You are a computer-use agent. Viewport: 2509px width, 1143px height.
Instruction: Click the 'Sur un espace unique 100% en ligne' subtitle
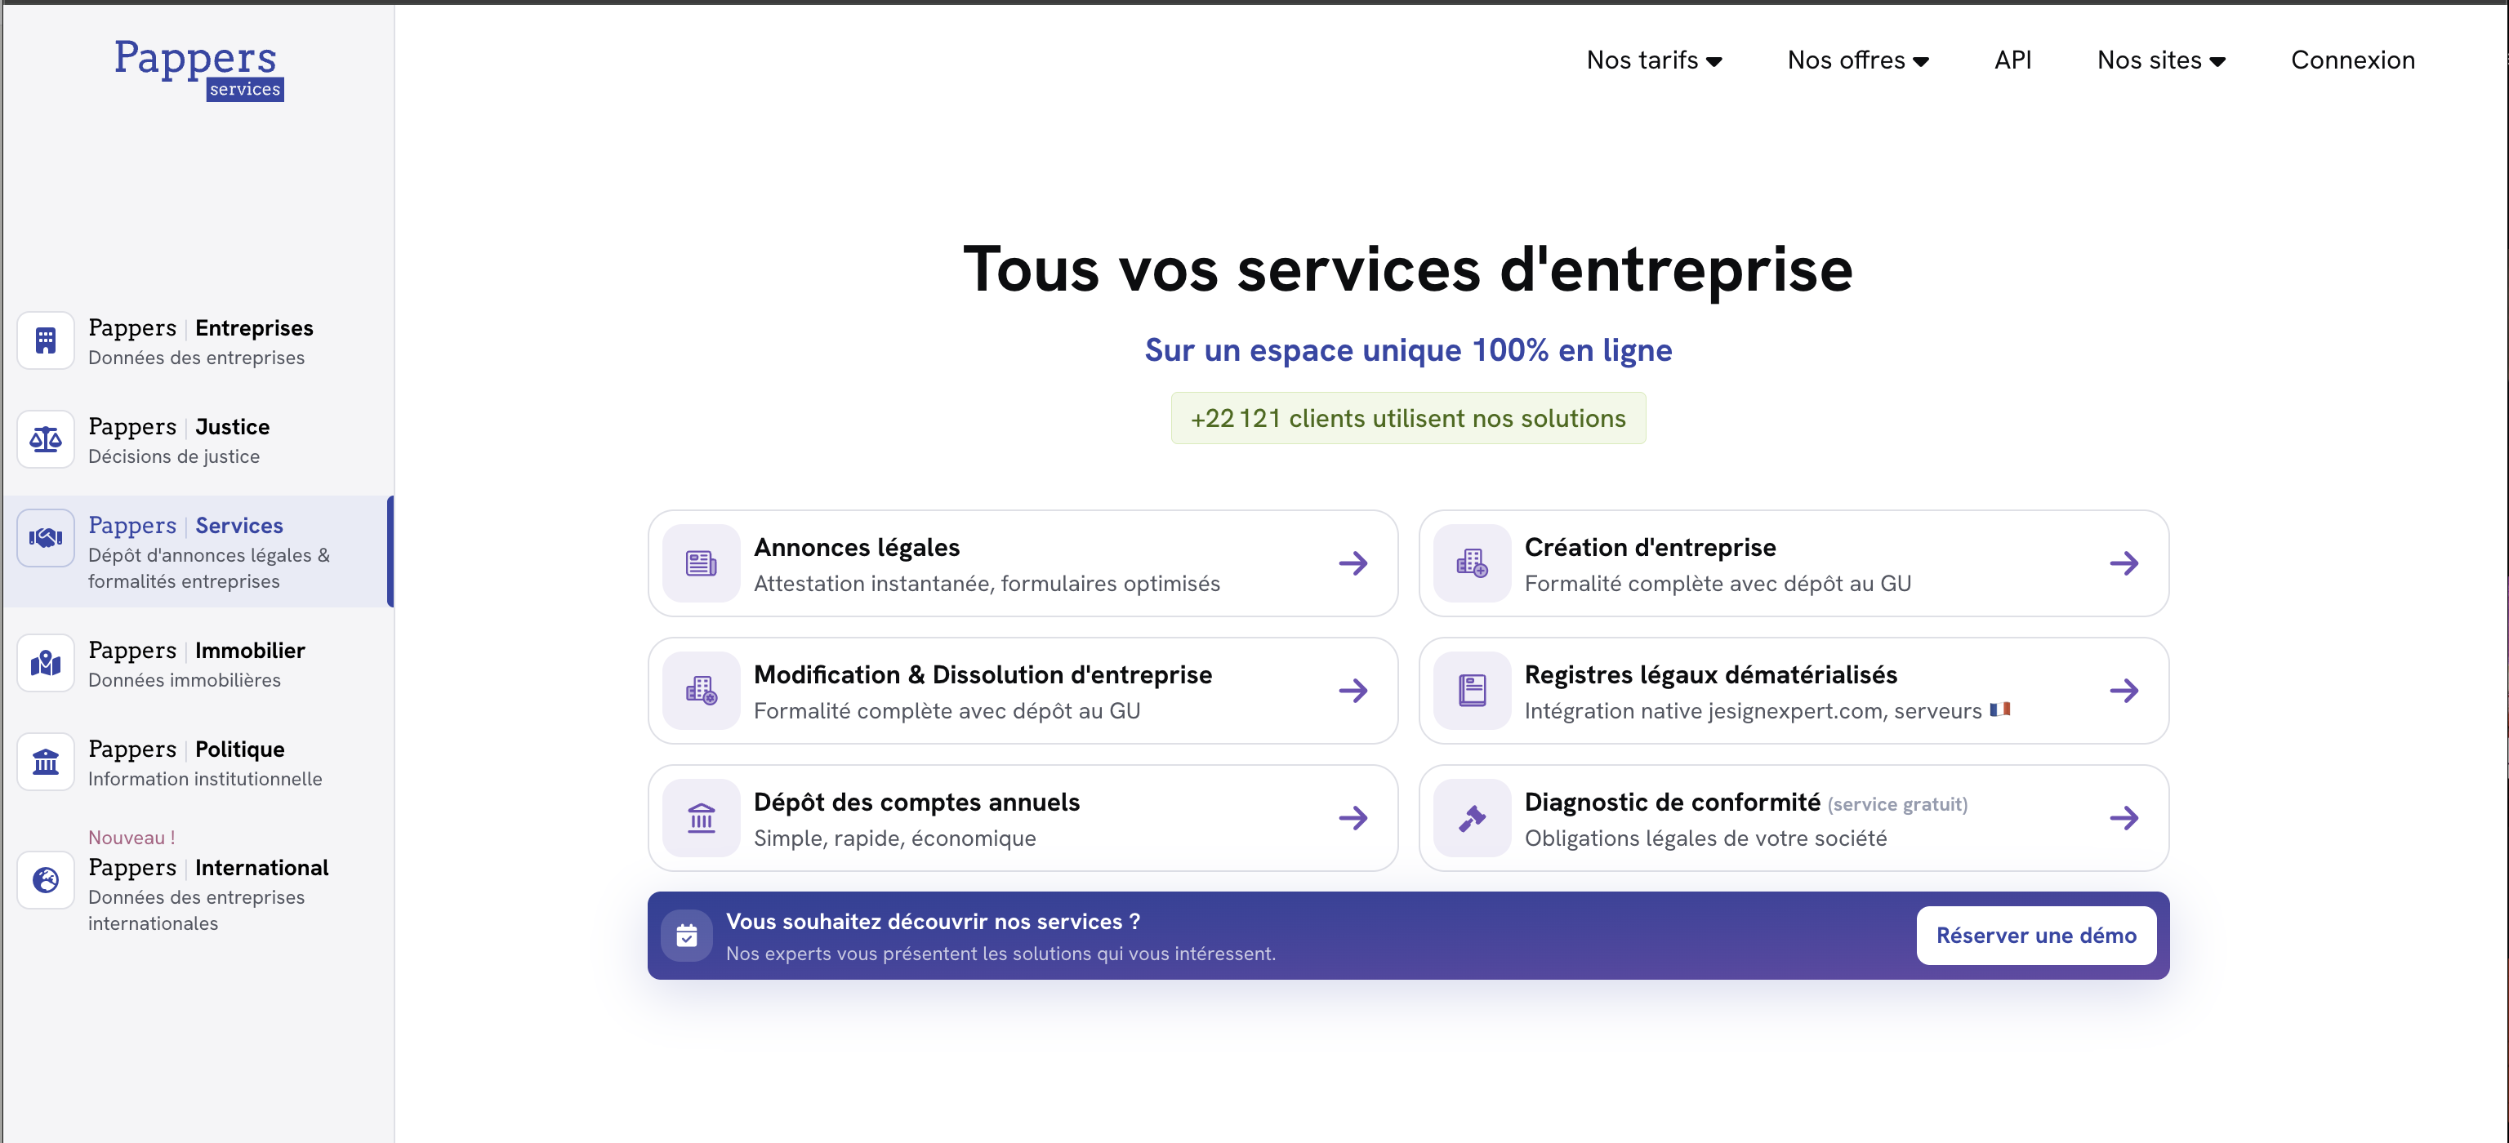tap(1407, 350)
